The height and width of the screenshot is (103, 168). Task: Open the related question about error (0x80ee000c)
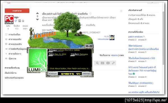(141, 83)
